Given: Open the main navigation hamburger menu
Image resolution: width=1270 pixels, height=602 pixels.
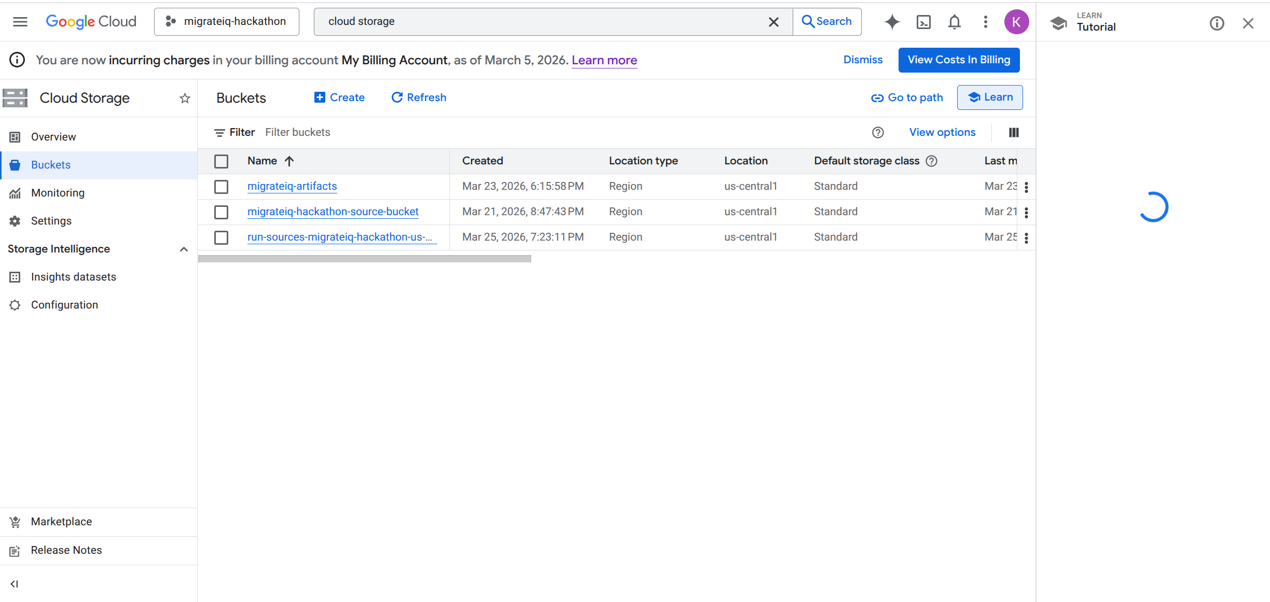Looking at the screenshot, I should 20,22.
